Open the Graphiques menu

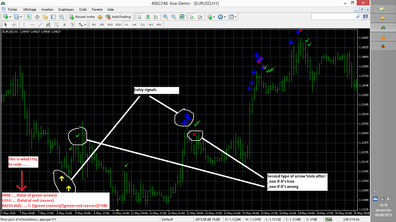coord(66,9)
